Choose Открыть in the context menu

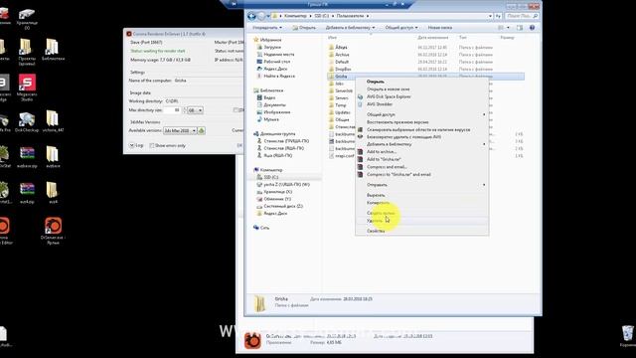click(376, 82)
